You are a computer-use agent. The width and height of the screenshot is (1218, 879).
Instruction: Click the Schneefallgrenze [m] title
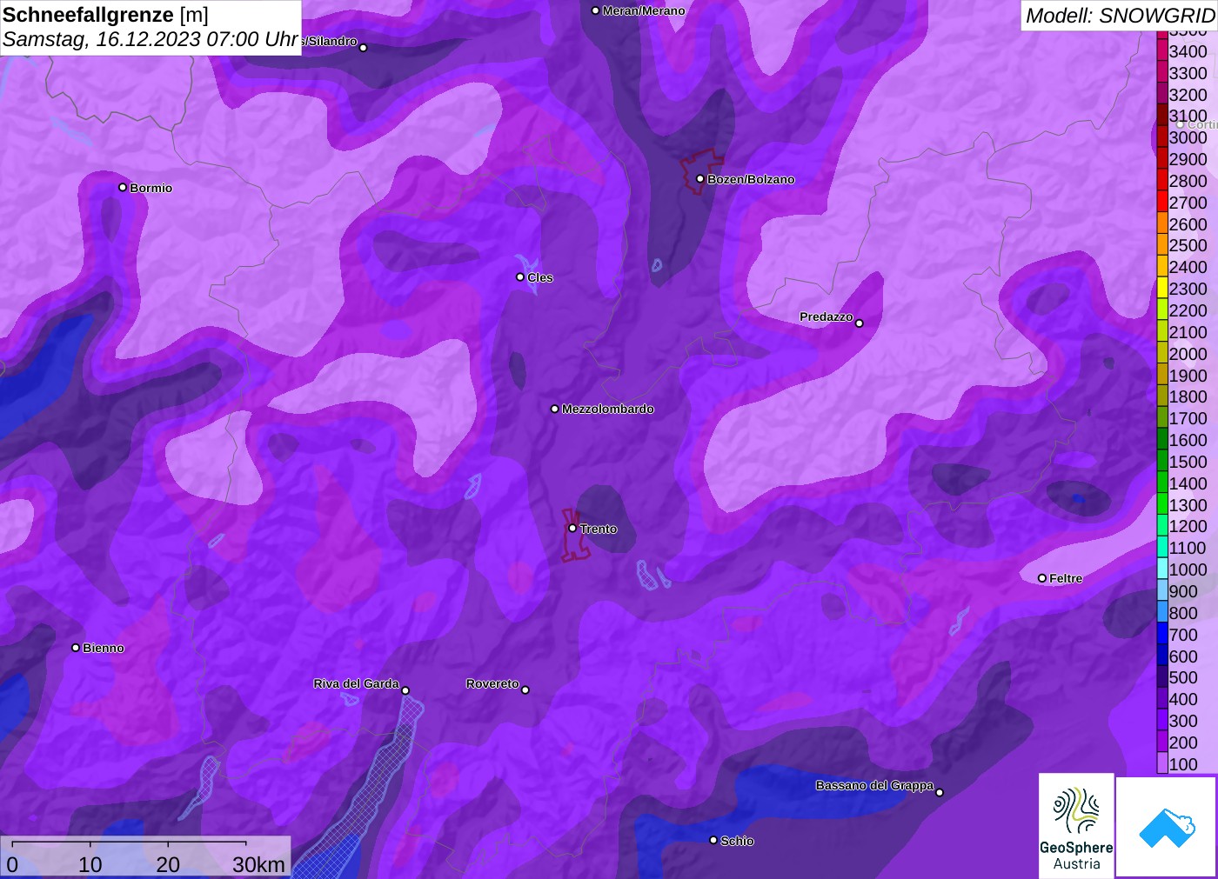(105, 15)
